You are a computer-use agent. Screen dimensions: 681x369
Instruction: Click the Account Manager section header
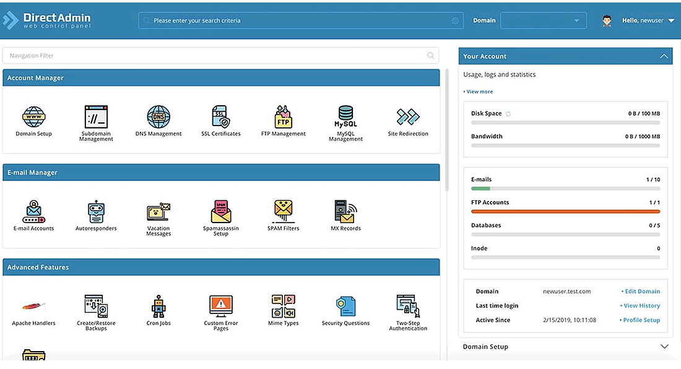pyautogui.click(x=221, y=78)
